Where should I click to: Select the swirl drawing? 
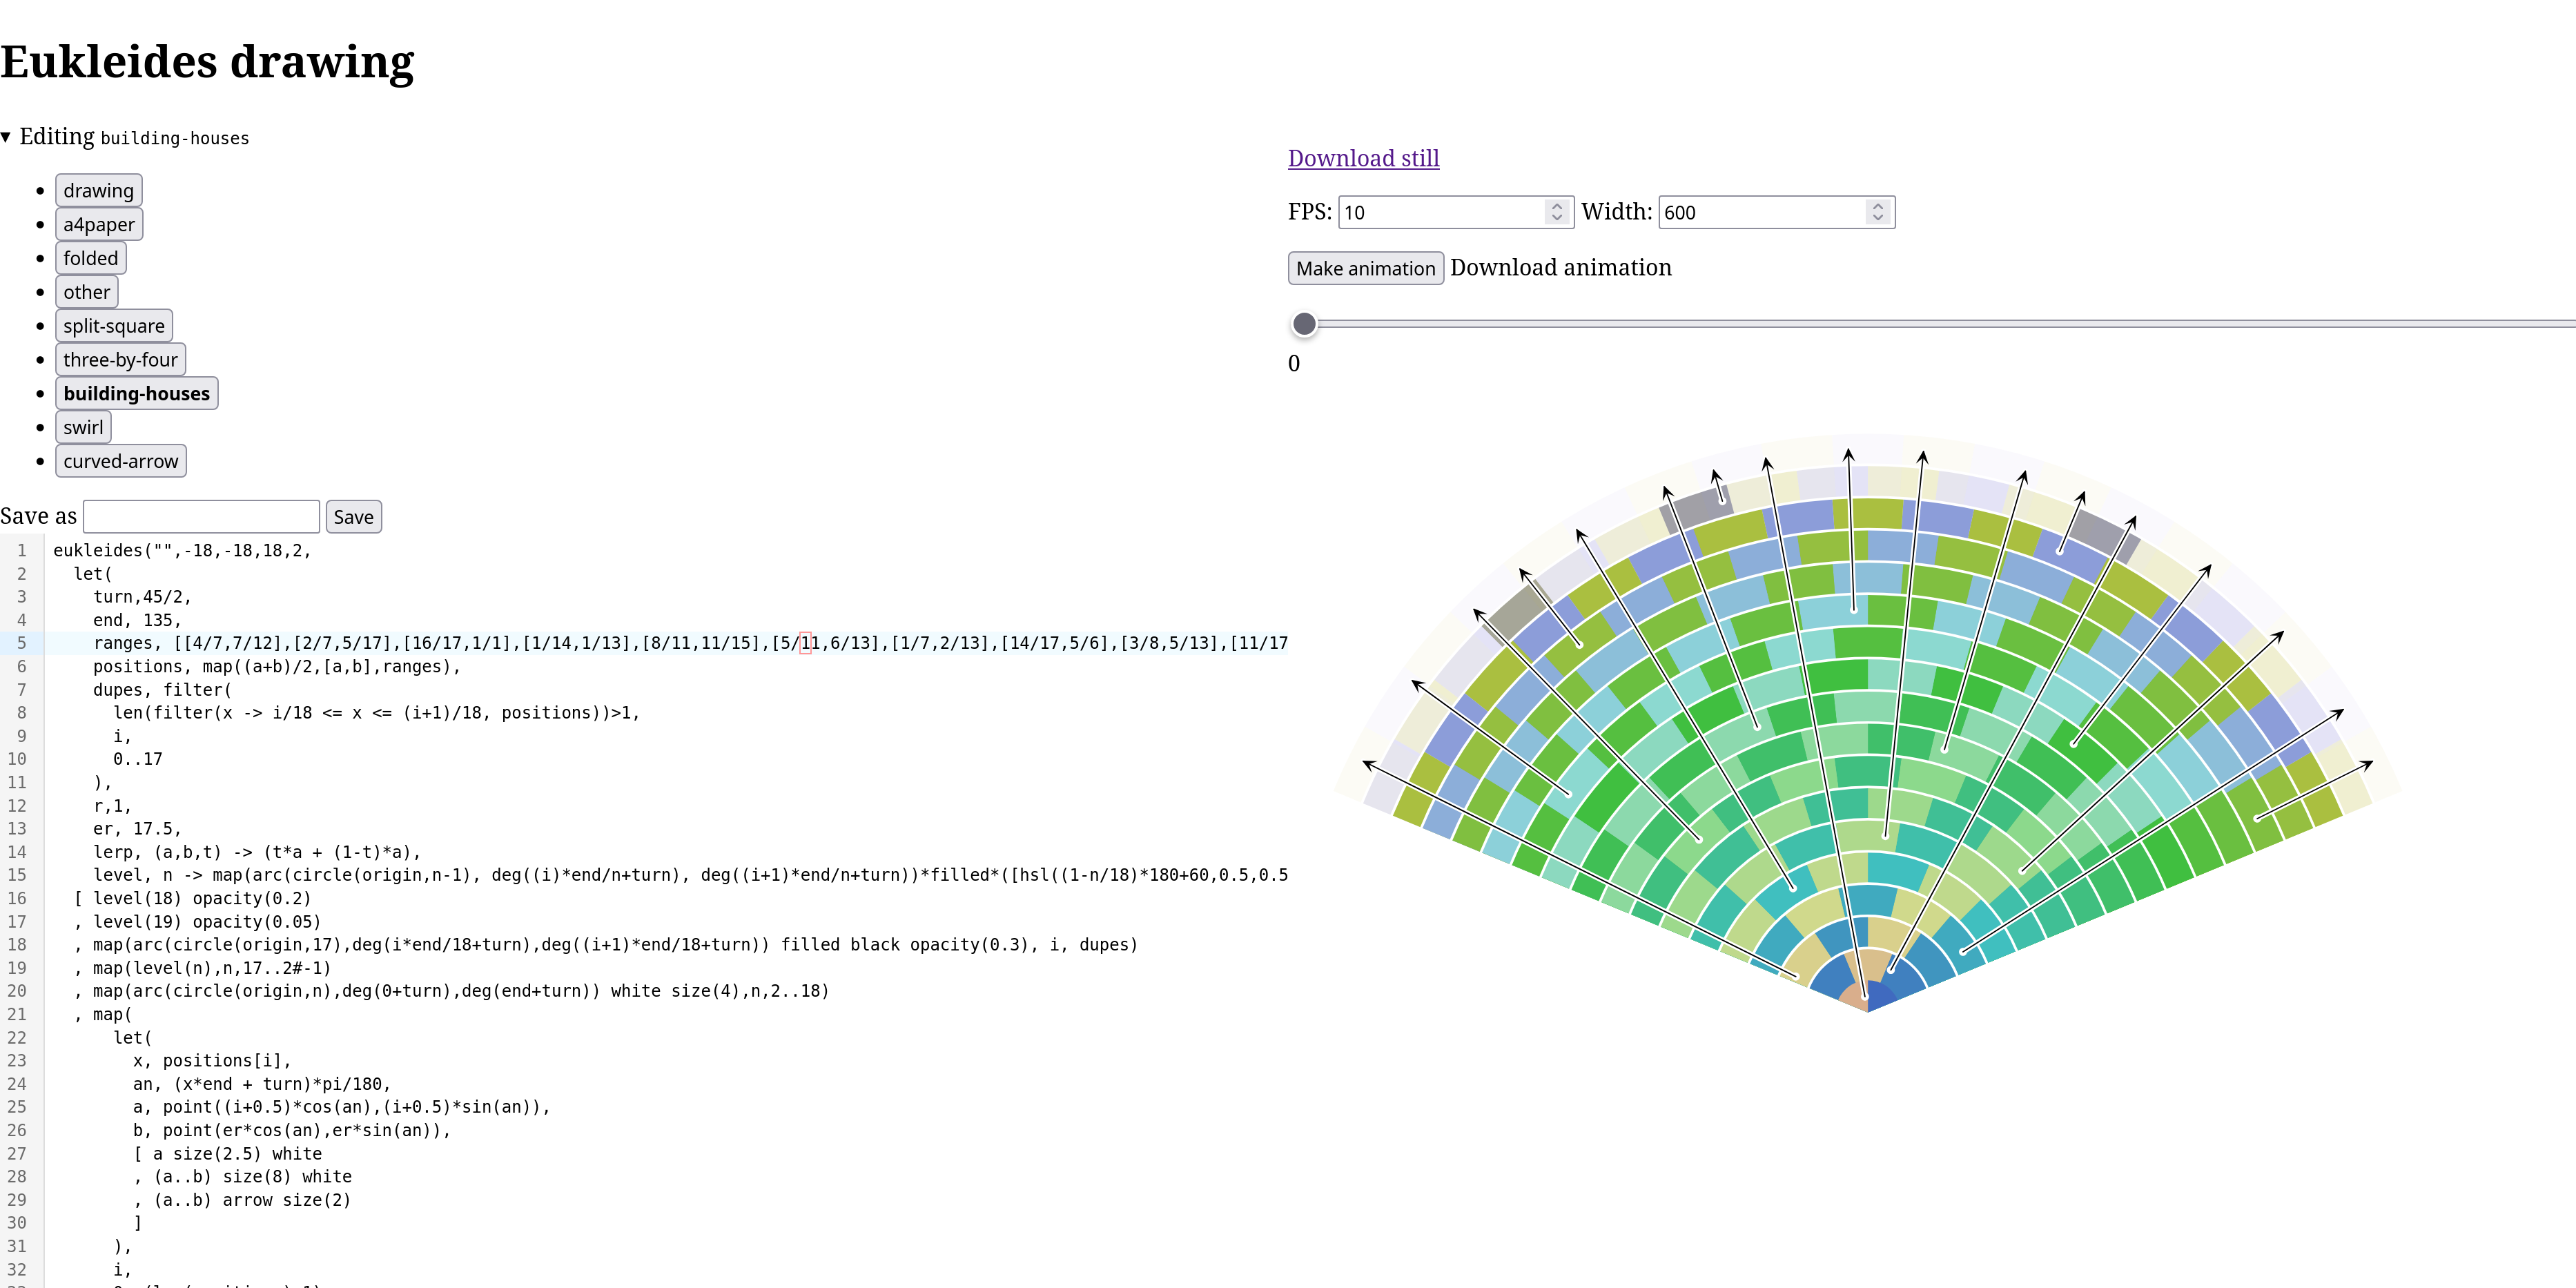click(83, 427)
